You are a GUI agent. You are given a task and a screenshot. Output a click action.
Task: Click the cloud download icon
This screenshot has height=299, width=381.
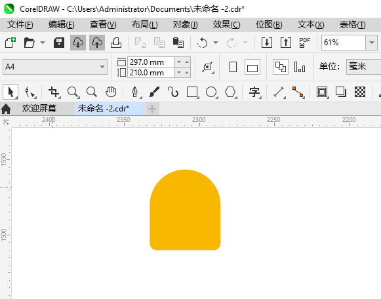(78, 43)
